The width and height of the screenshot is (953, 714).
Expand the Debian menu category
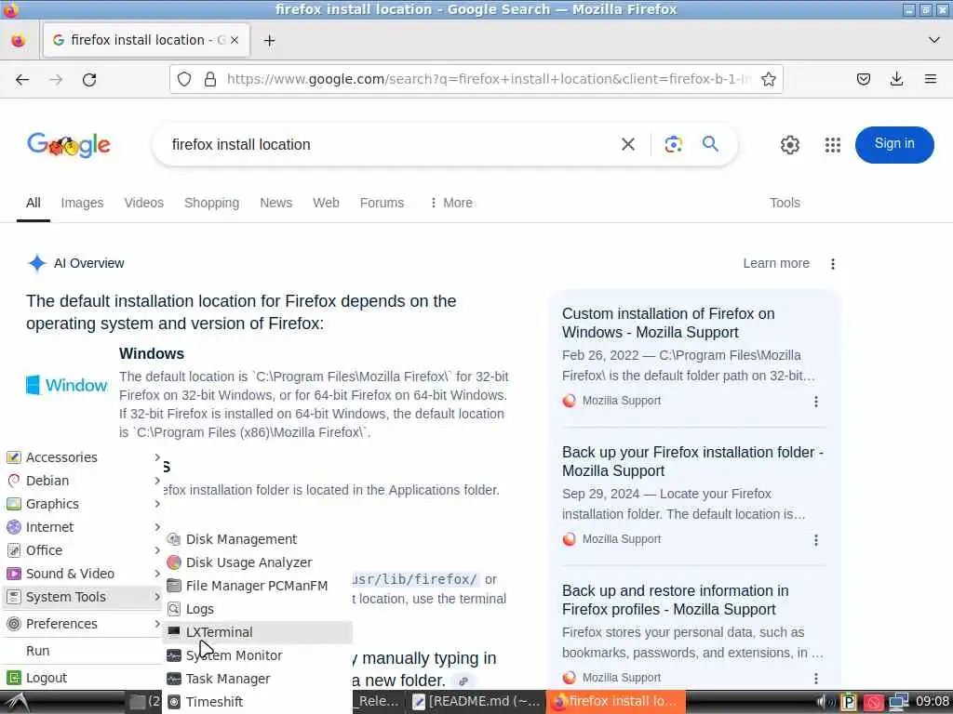[x=83, y=481]
